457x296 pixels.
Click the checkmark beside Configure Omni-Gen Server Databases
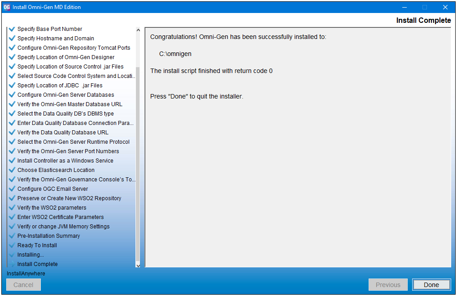[12, 94]
